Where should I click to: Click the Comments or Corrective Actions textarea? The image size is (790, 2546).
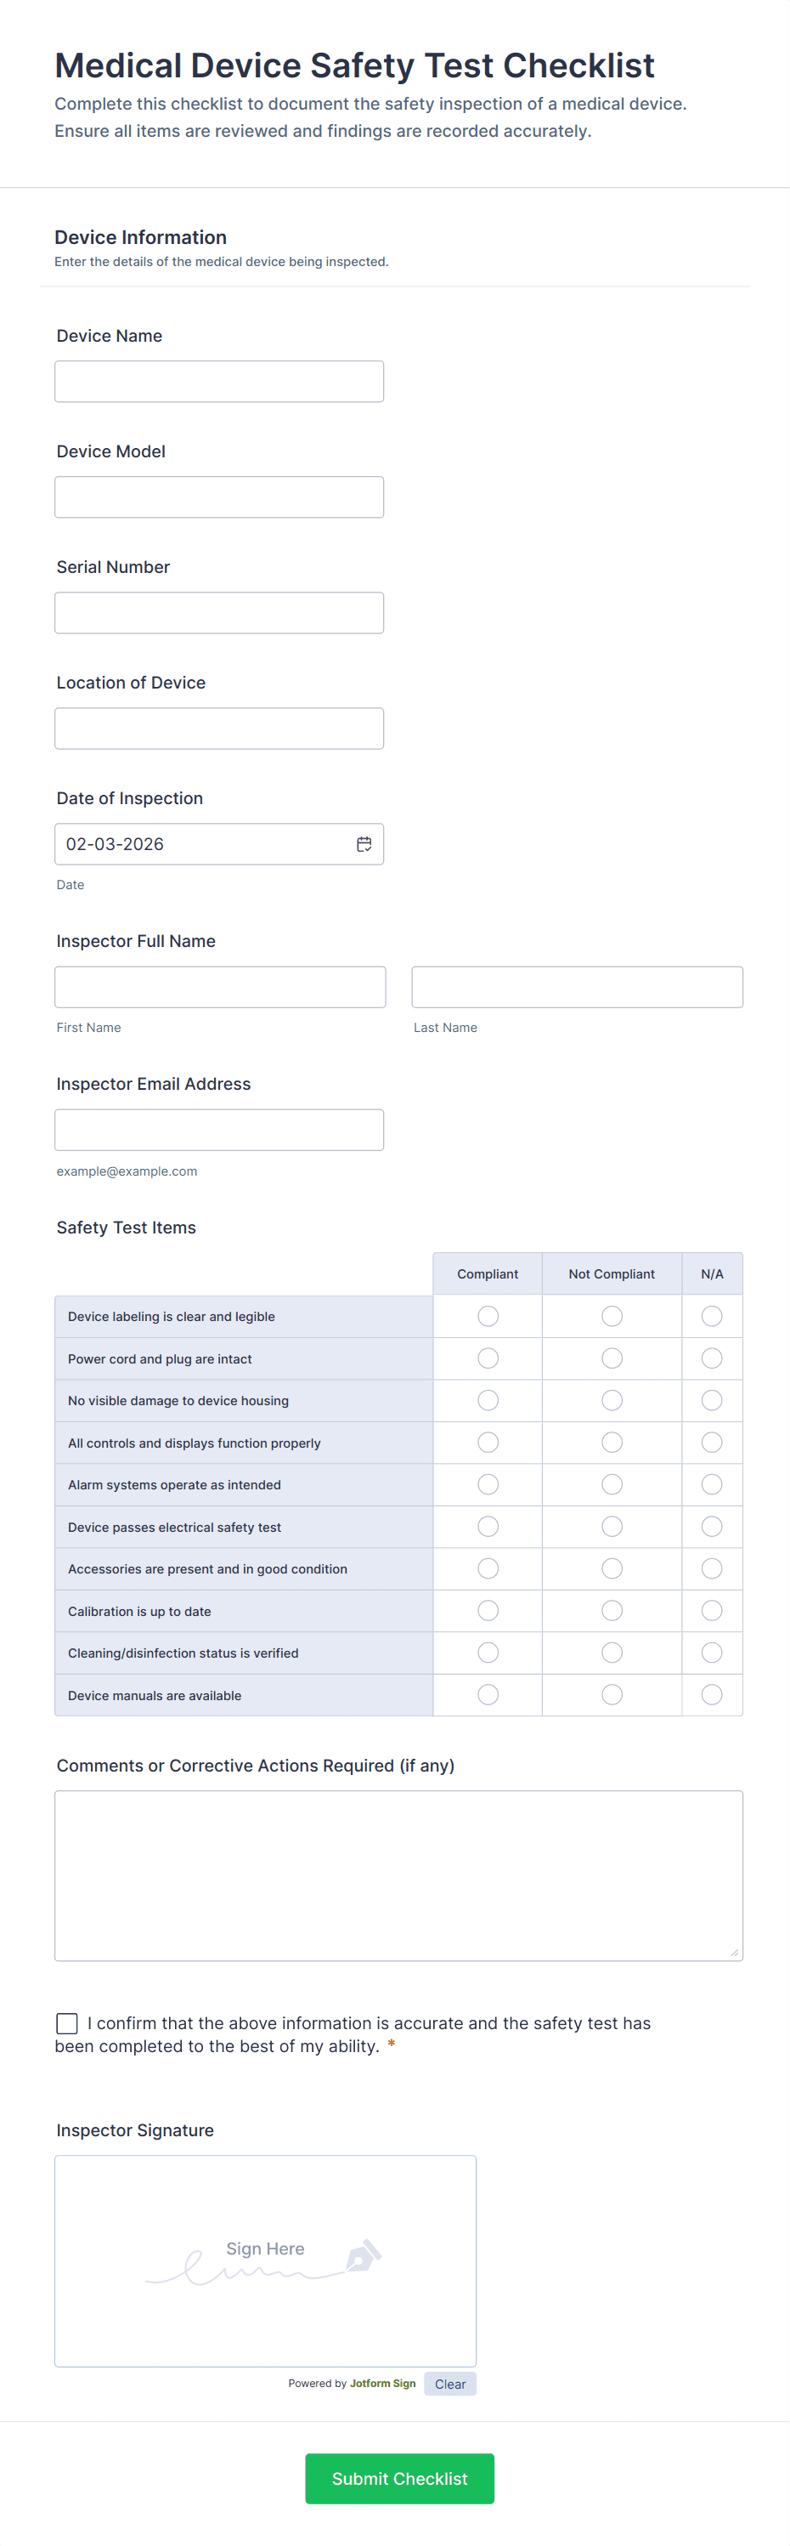tap(398, 1875)
